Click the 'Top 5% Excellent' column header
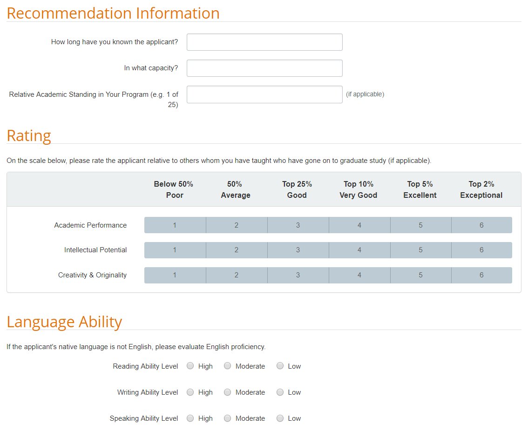 click(x=420, y=189)
